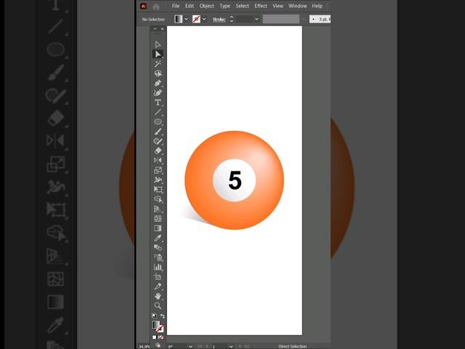Select the Type tool
The height and width of the screenshot is (349, 465).
[158, 103]
